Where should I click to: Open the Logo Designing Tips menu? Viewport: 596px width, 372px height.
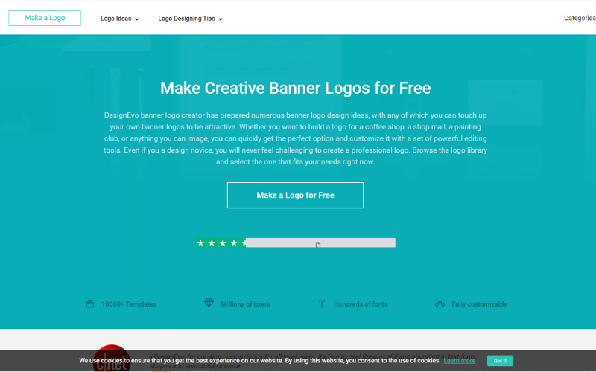[x=187, y=19]
